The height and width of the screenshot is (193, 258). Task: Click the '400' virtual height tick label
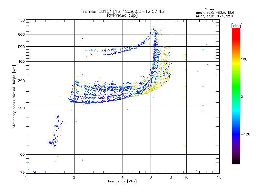[x=22, y=62]
